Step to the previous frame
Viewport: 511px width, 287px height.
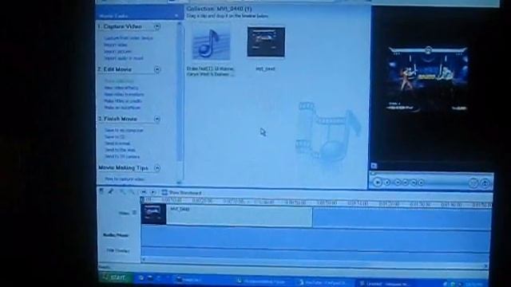pos(406,183)
